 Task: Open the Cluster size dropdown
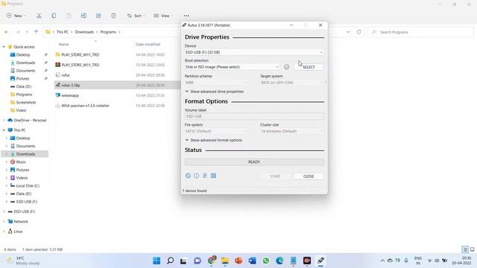[x=291, y=131]
